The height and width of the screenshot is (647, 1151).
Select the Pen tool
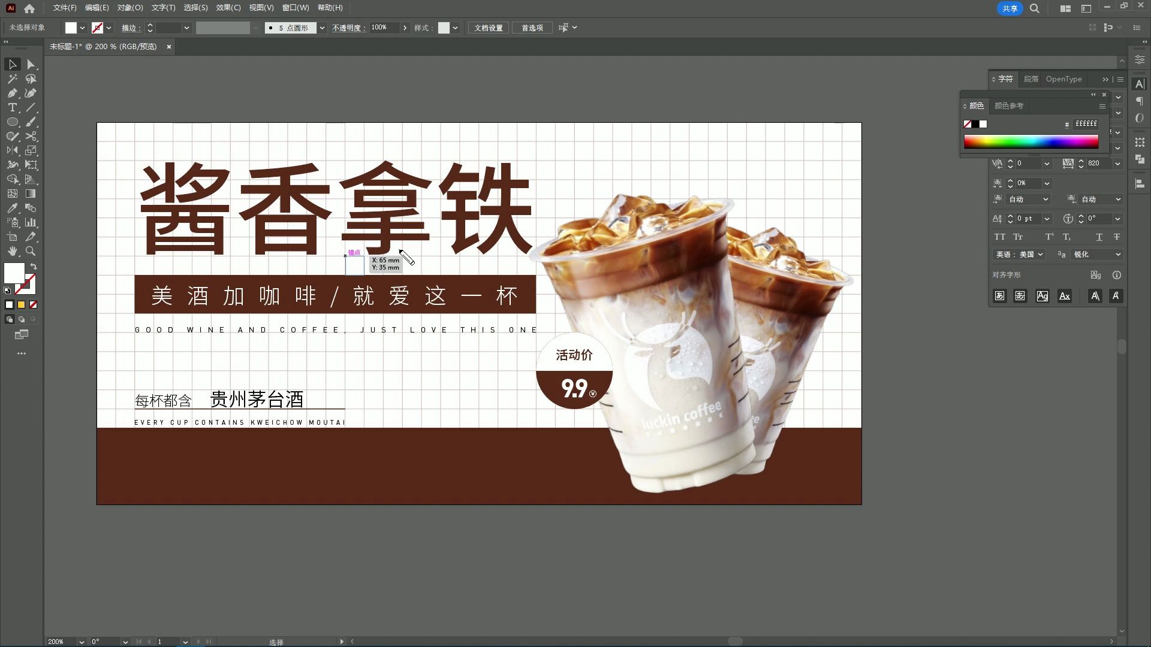point(13,93)
